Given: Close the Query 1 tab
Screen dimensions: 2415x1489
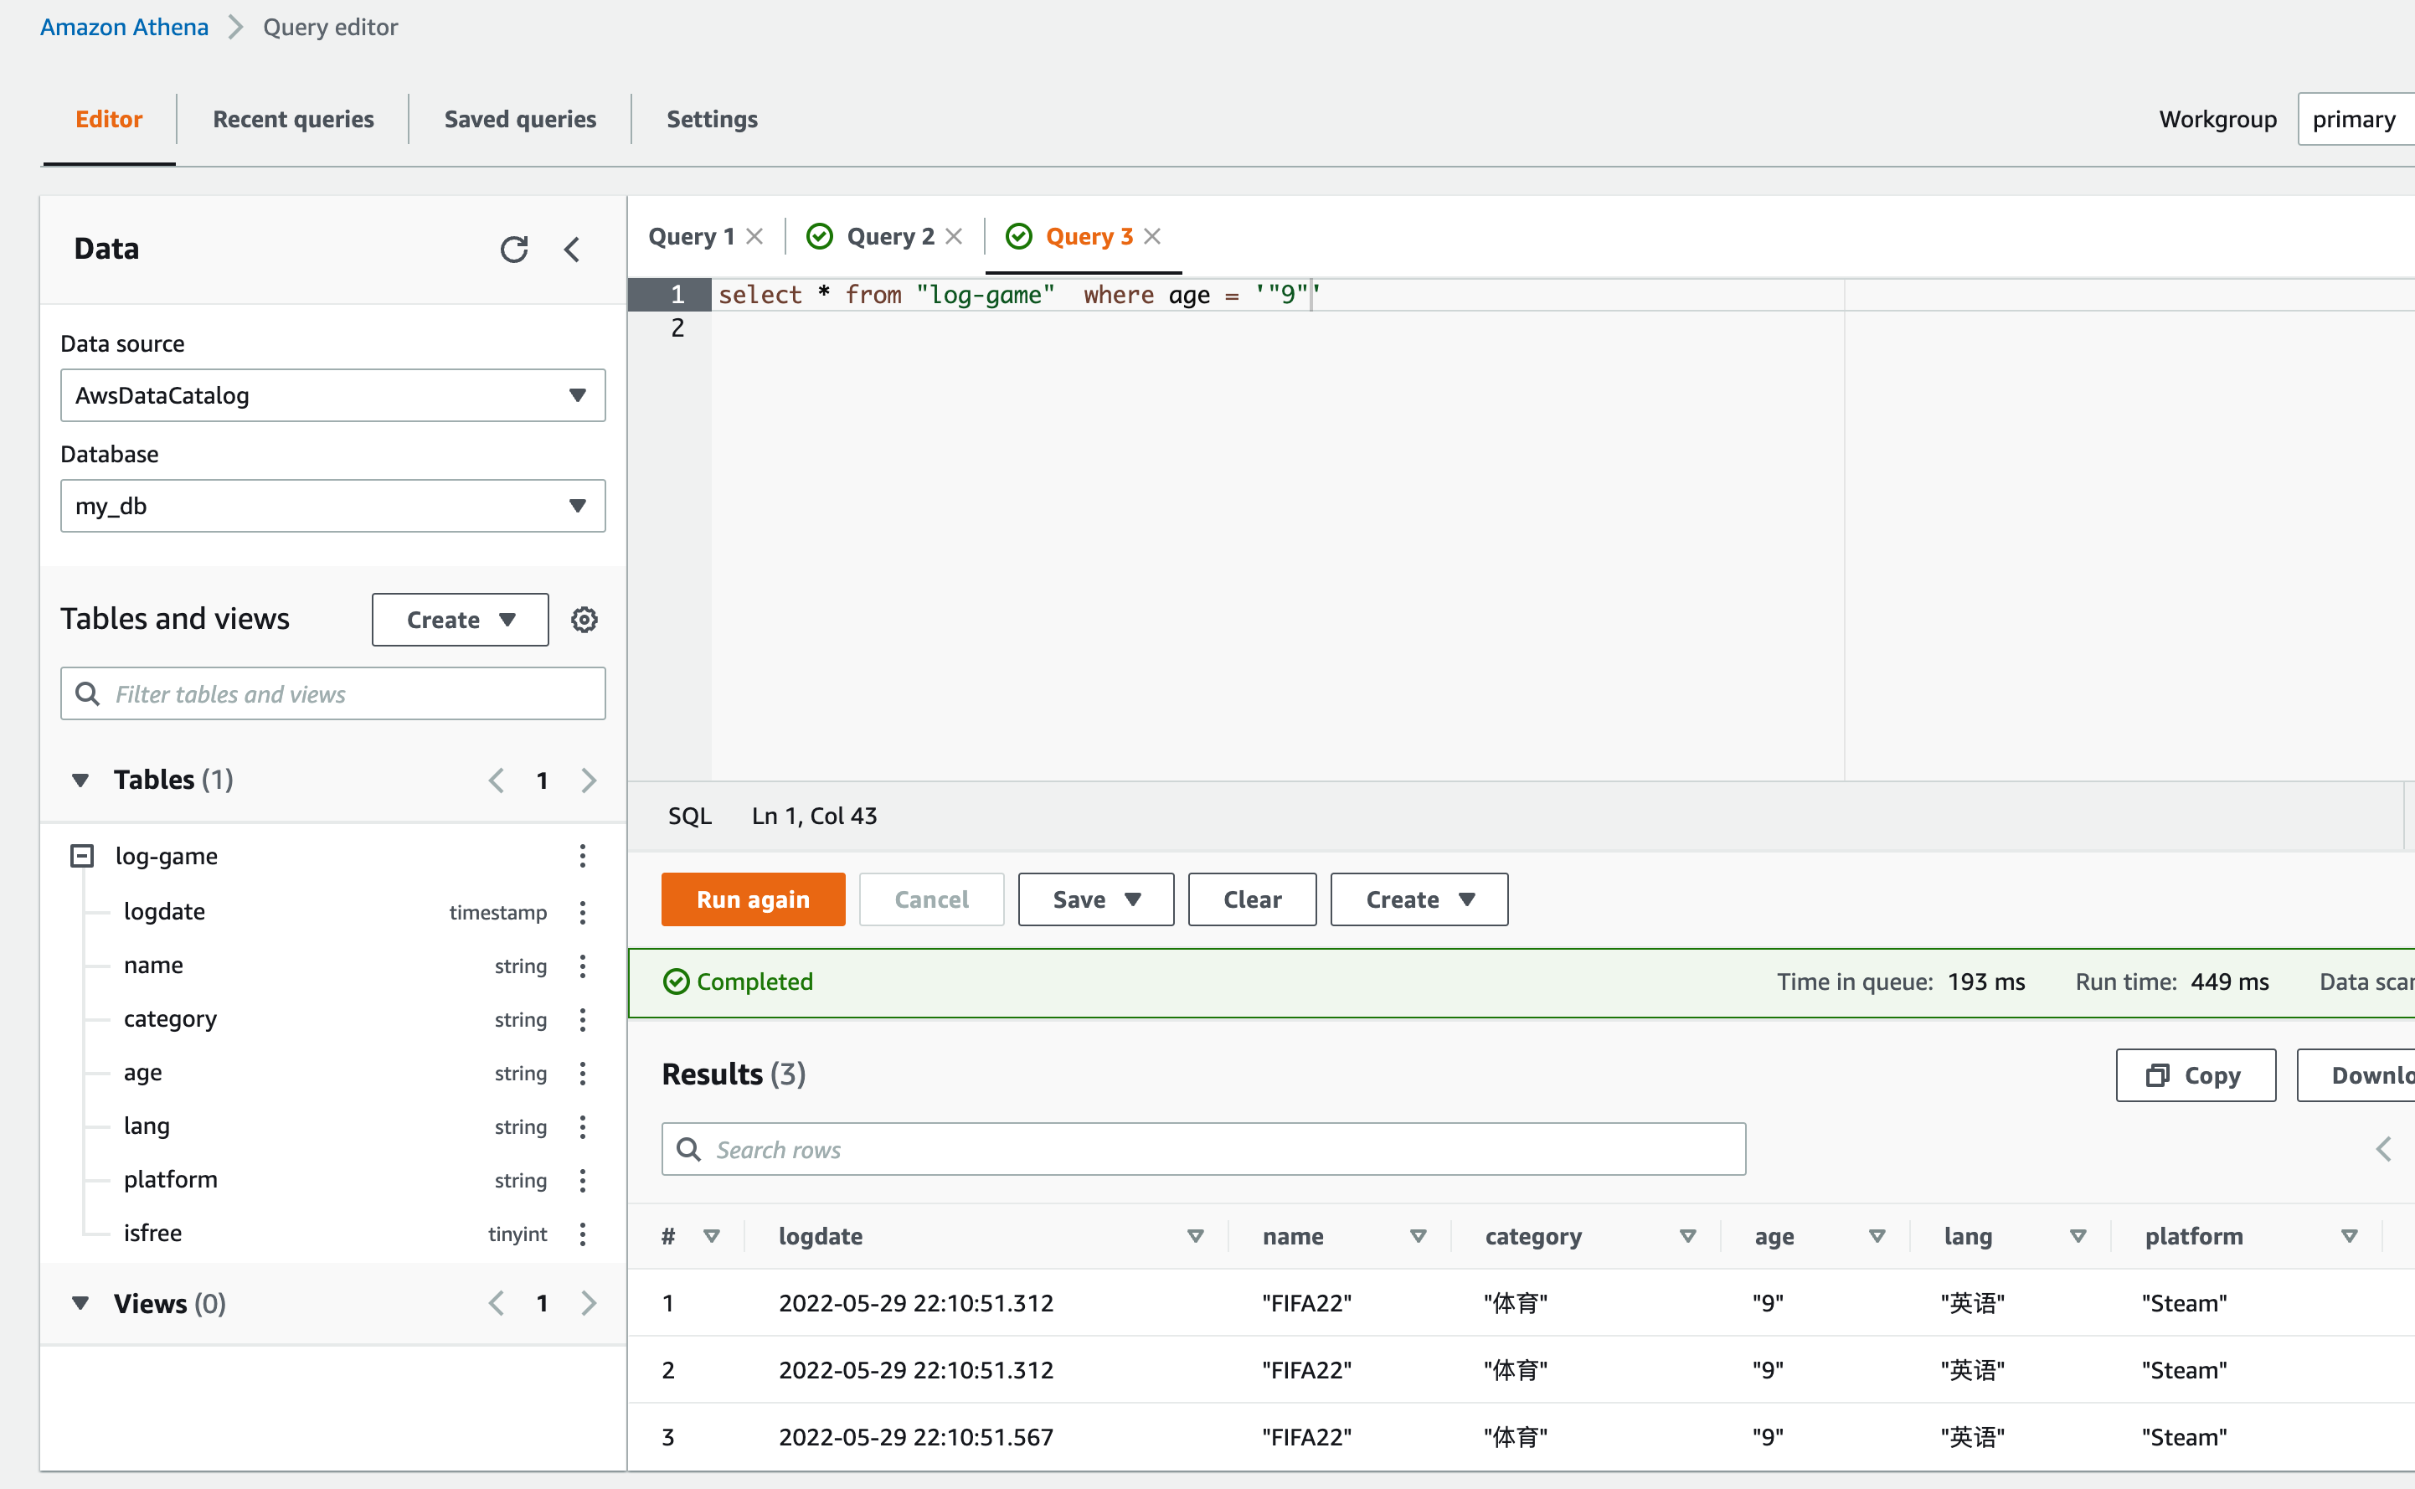Looking at the screenshot, I should [x=755, y=236].
